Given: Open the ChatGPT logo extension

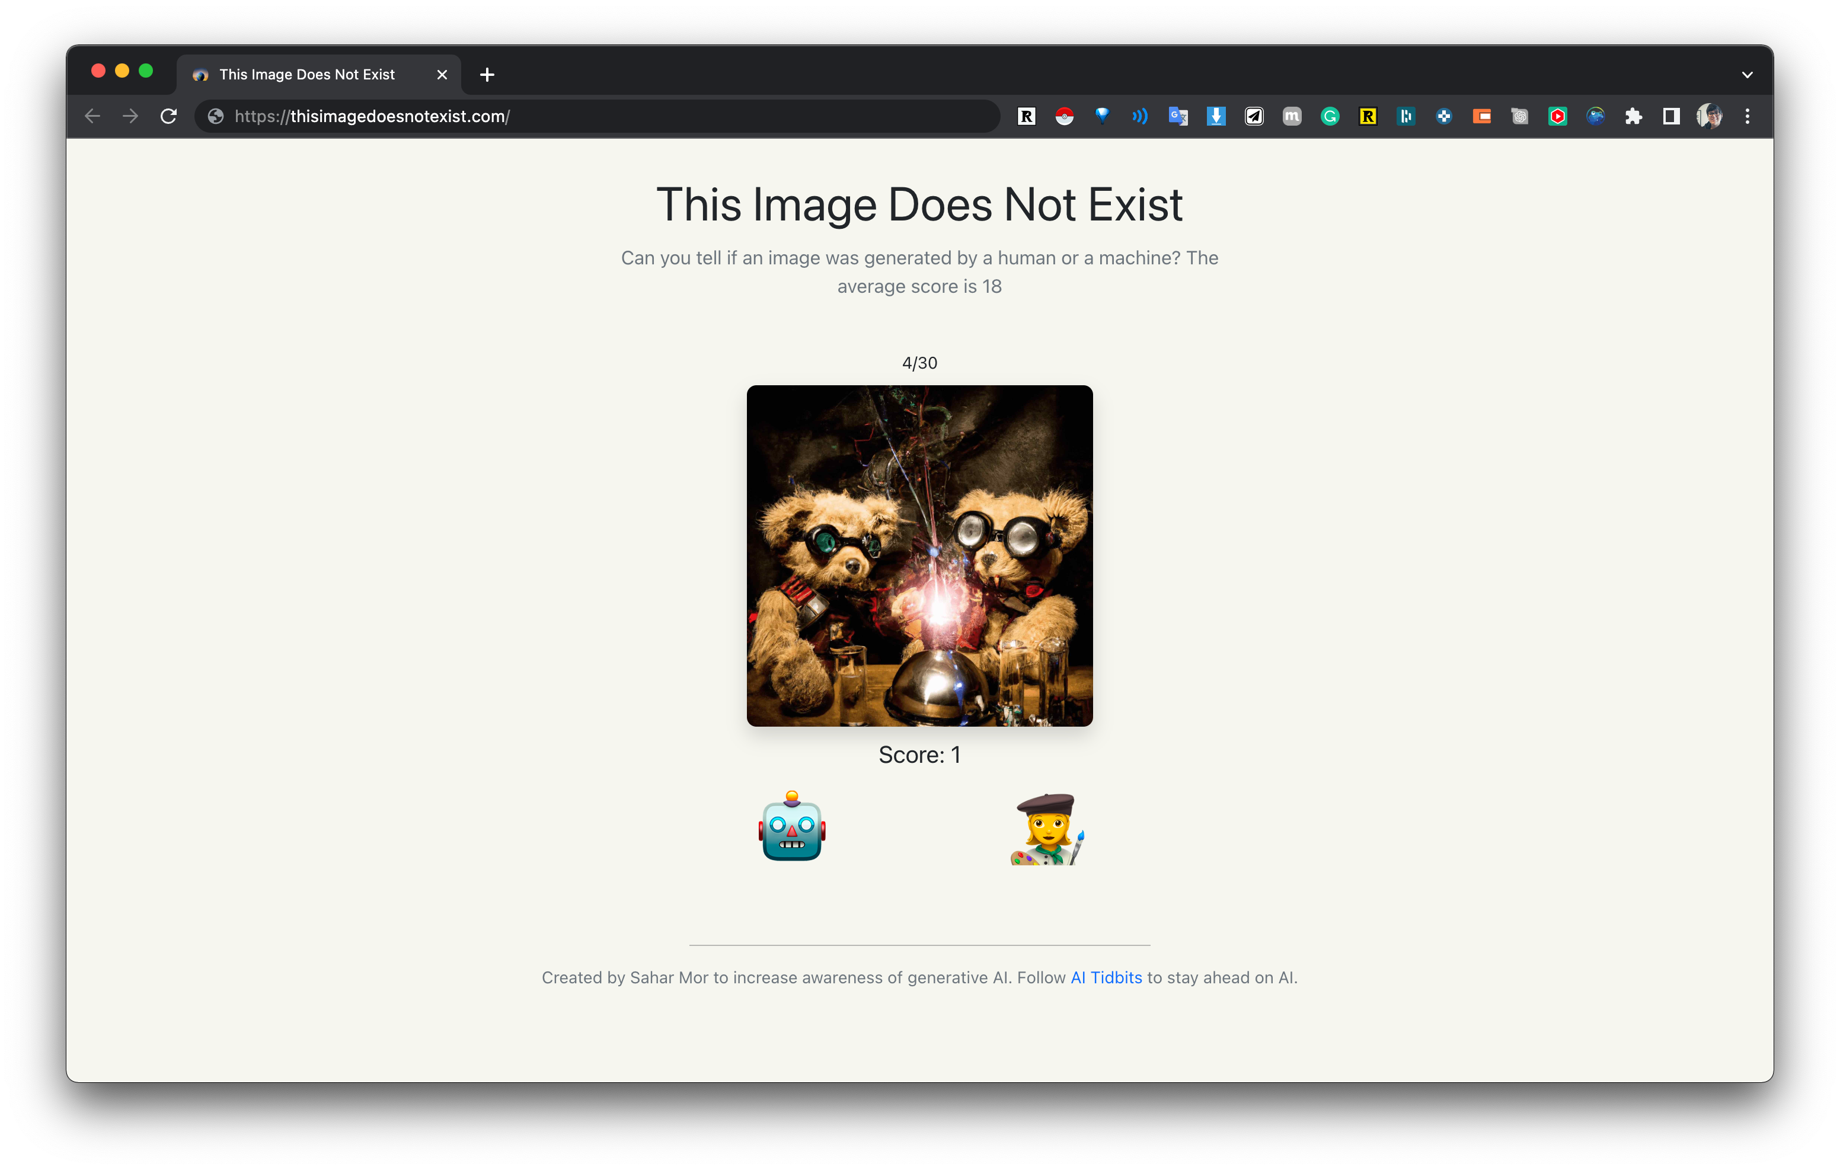Looking at the screenshot, I should (1520, 116).
